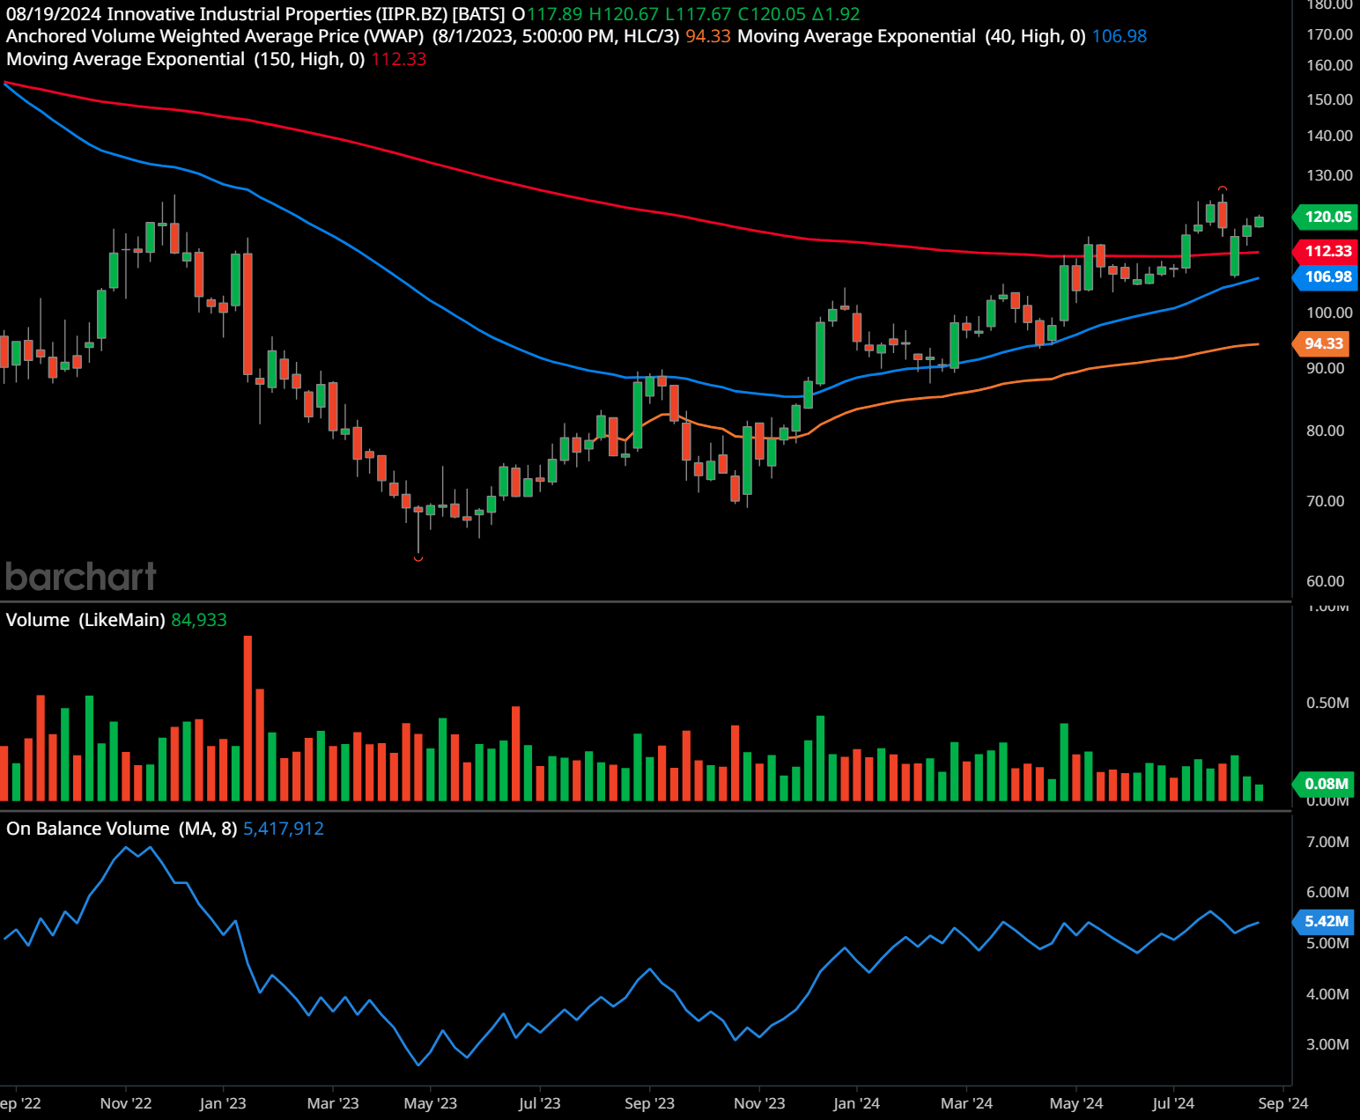Click the 84,933 volume value
This screenshot has width=1360, height=1120.
coord(199,620)
